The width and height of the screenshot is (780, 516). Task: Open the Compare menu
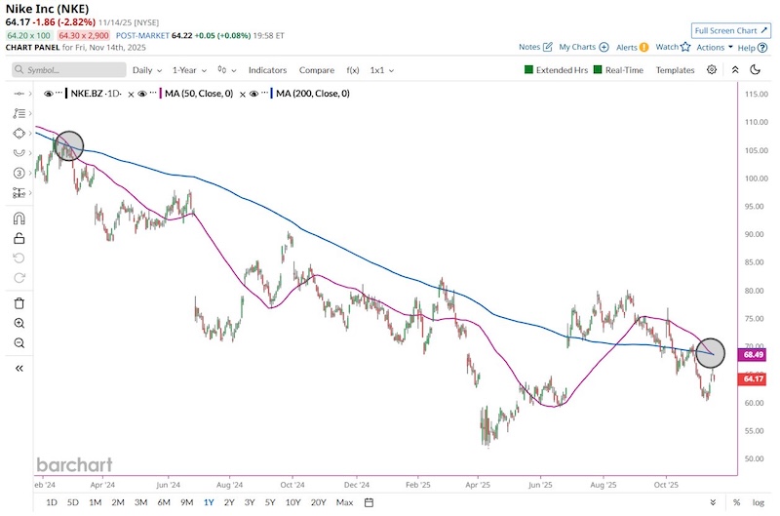coord(316,70)
